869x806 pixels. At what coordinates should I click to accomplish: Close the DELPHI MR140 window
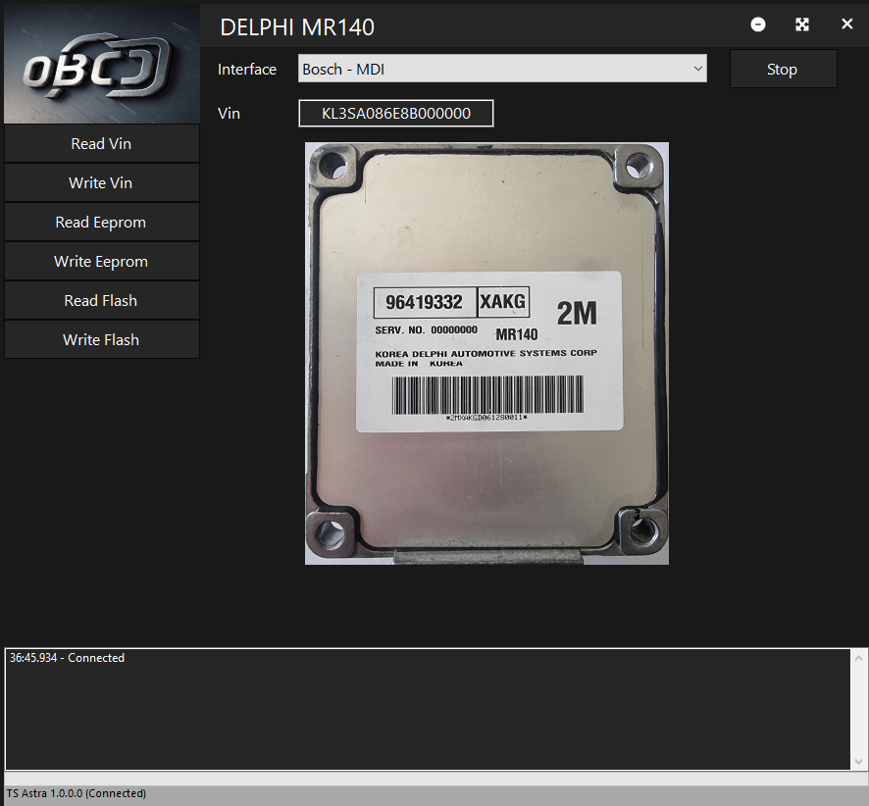(x=846, y=24)
